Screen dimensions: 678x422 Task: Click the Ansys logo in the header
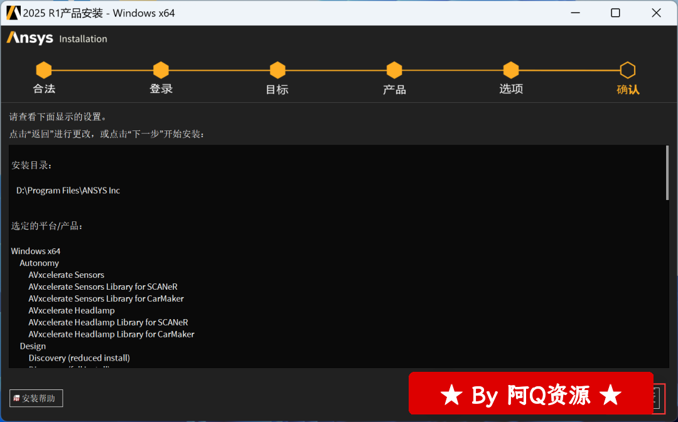(x=30, y=38)
